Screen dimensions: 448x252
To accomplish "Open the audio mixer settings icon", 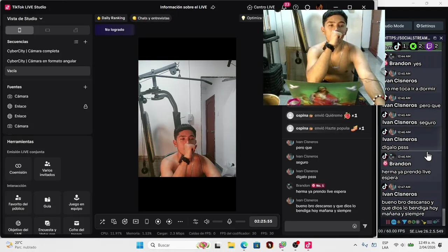I will [196, 222].
